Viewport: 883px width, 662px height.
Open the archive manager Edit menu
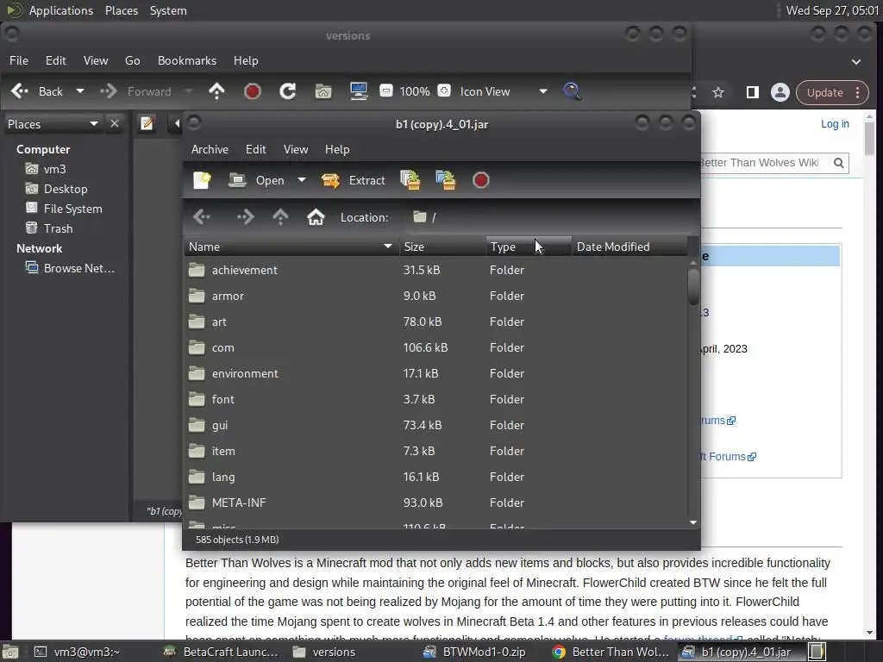255,149
